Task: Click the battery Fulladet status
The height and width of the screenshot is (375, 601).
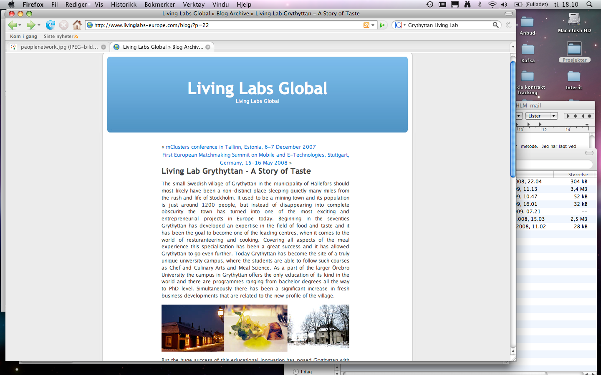Action: pos(531,4)
